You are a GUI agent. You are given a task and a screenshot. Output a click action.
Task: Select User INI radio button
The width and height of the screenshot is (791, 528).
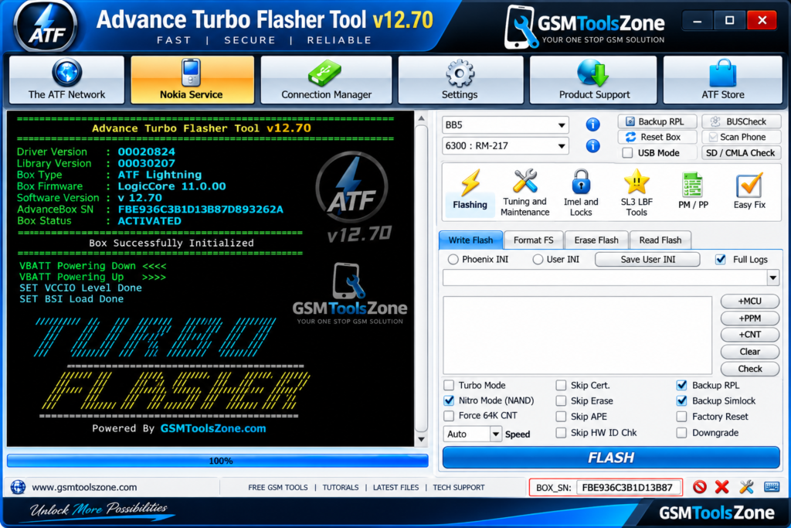click(x=538, y=260)
